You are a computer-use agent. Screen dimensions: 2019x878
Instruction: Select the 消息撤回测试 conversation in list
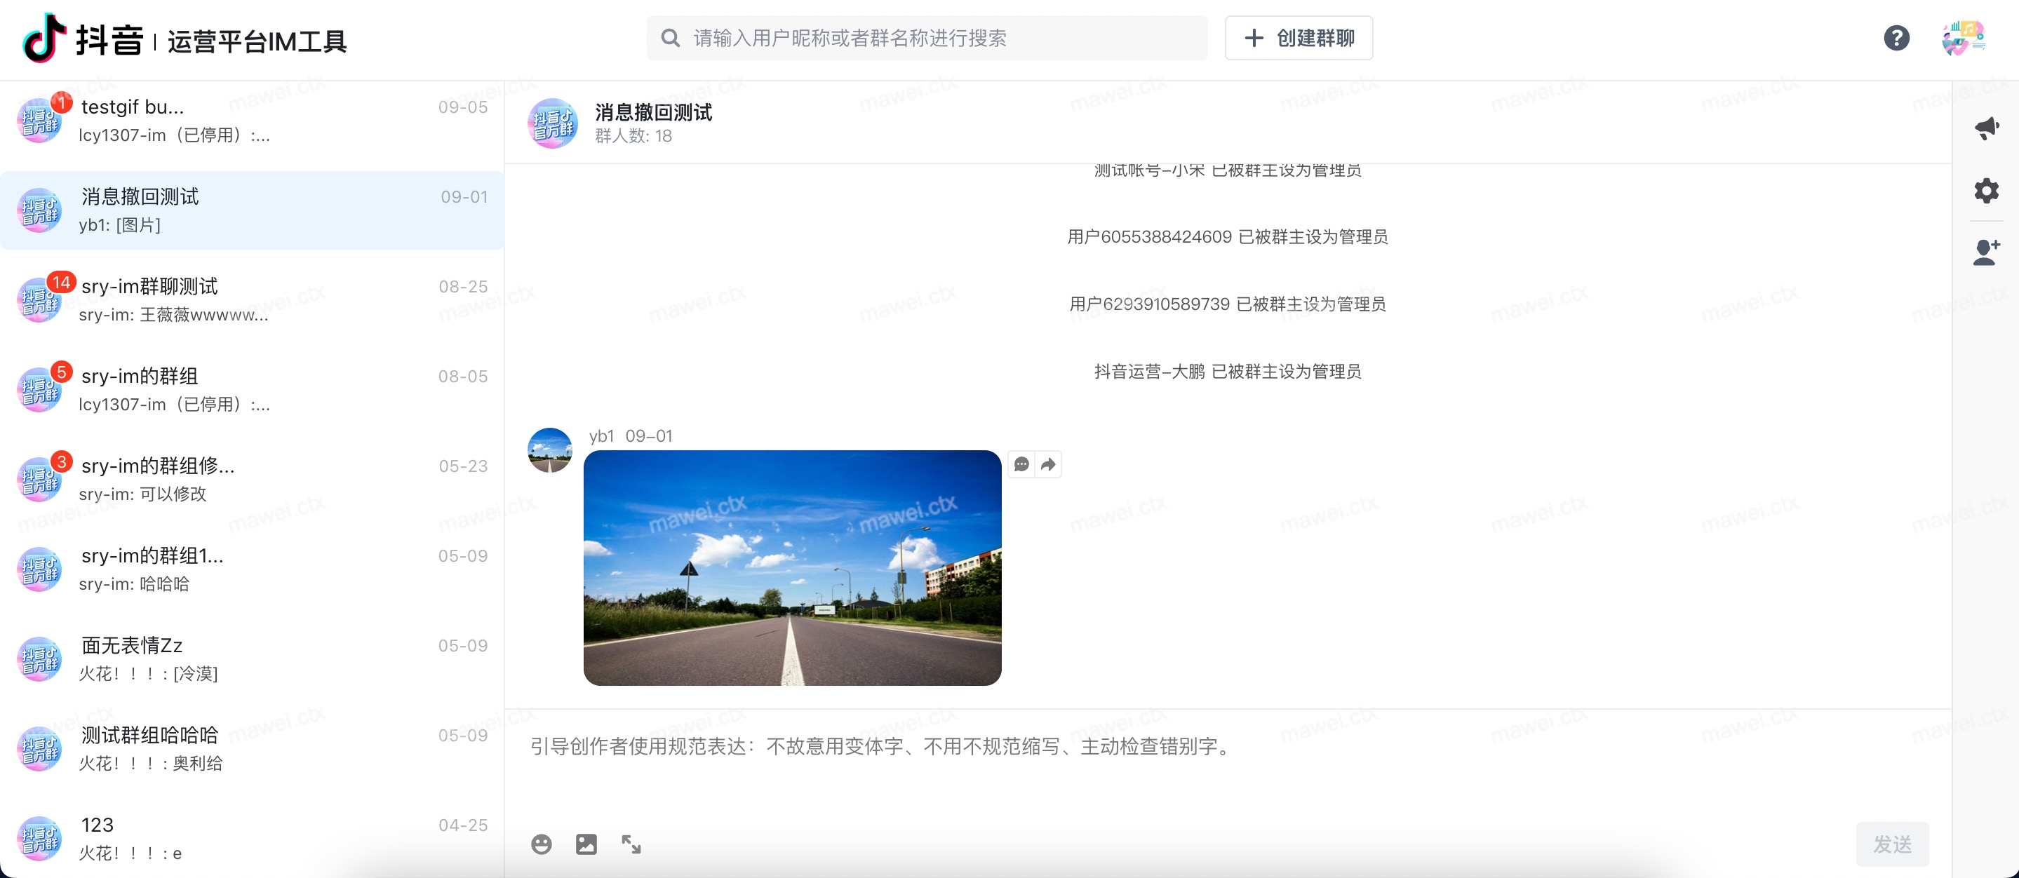coord(252,210)
